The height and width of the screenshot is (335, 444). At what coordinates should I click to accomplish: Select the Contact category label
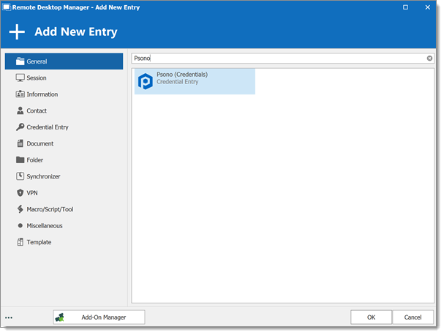pos(37,110)
